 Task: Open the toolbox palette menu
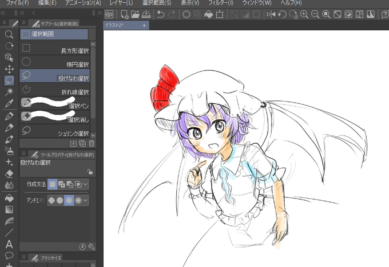pos(4,22)
